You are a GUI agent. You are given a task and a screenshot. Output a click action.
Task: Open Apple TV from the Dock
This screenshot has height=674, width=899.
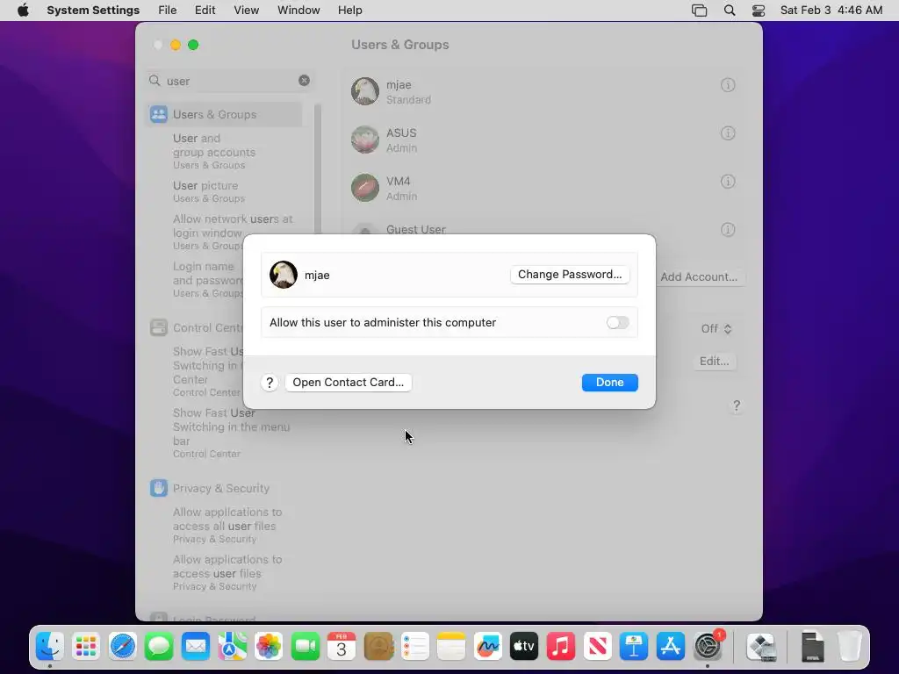(524, 647)
